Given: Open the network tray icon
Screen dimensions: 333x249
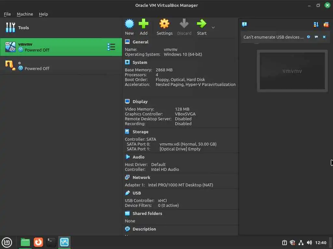Looking at the screenshot, I should coord(301,243).
